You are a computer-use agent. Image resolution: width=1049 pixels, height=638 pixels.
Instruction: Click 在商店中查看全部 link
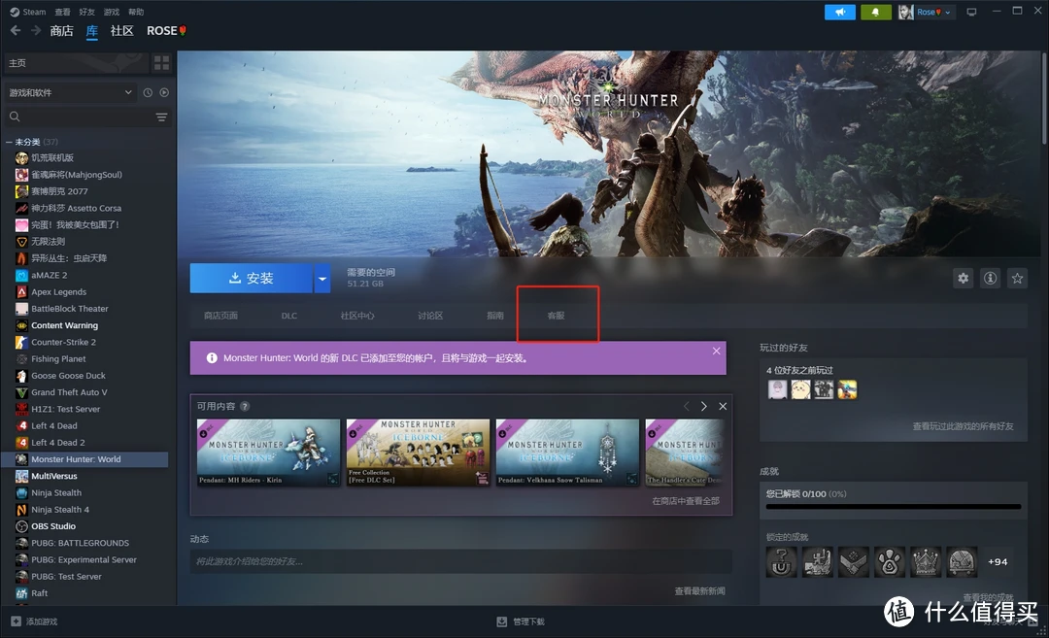coord(685,501)
